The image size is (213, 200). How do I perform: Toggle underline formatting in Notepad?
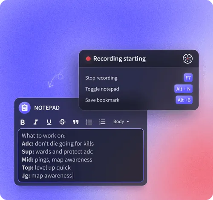click(x=49, y=122)
